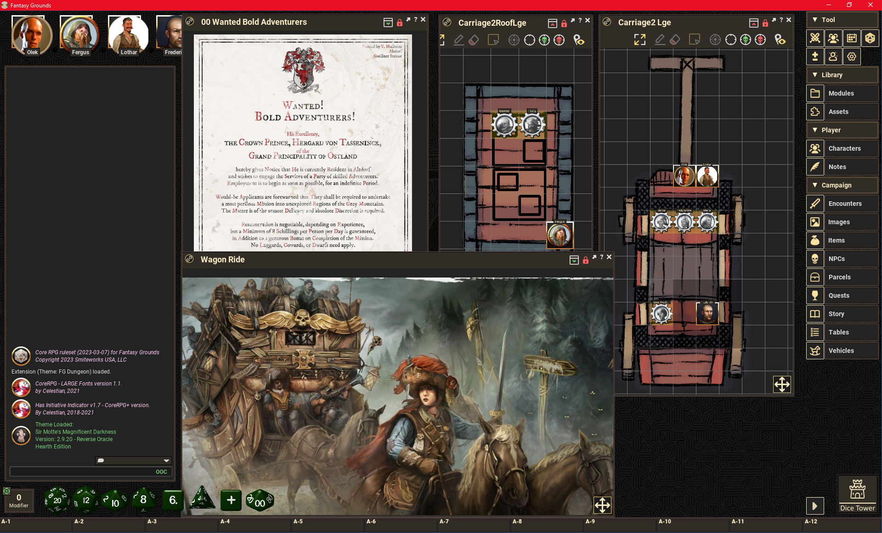Click the Modifier box showing 0
The image size is (882, 533).
tap(18, 500)
